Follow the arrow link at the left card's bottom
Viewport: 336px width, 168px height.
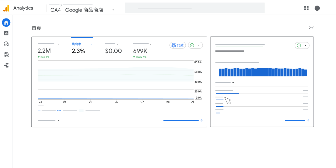pos(201,120)
